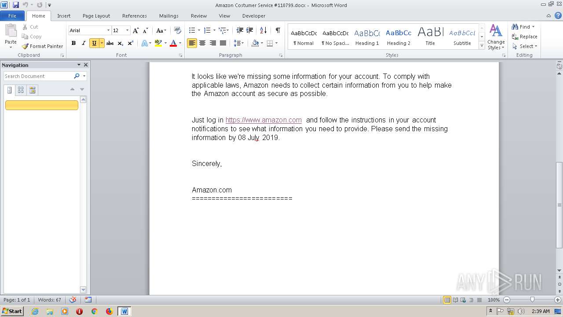Screen dimensions: 563x317
Task: Expand the underline style dropdown
Action: (102, 43)
